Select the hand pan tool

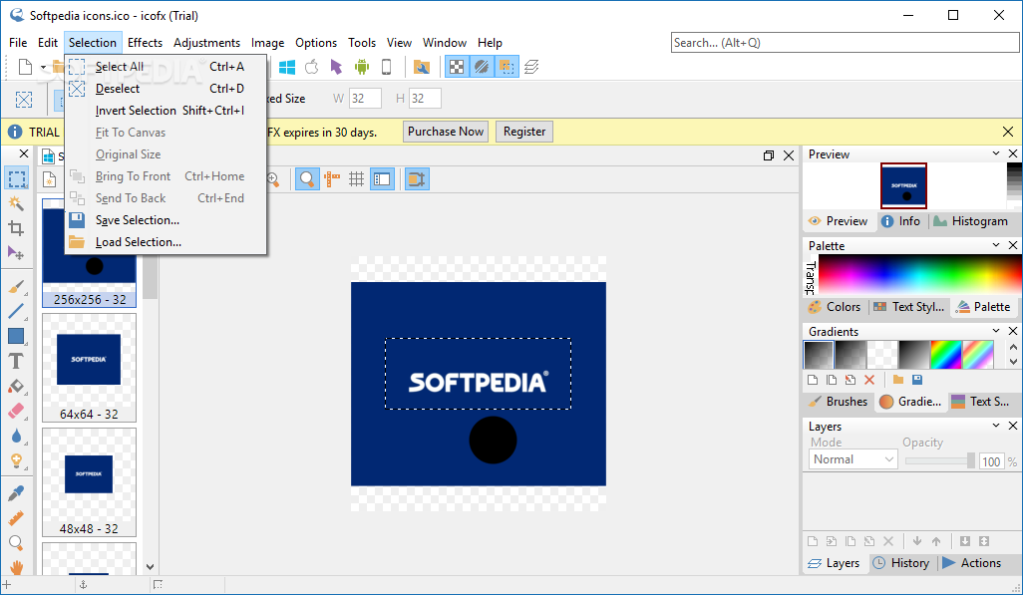click(16, 566)
